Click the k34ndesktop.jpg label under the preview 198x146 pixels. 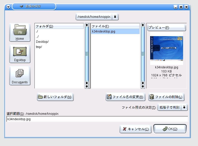167,67
